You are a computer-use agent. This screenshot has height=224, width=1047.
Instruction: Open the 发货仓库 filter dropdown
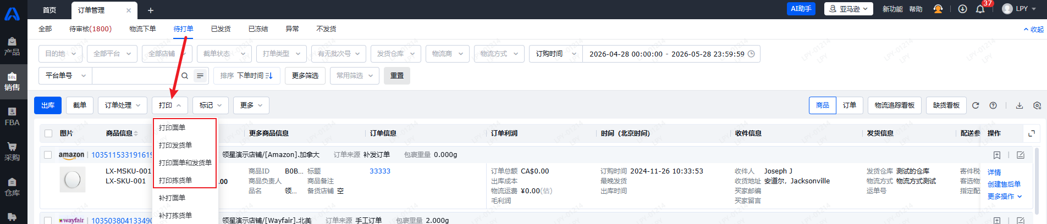coord(396,54)
